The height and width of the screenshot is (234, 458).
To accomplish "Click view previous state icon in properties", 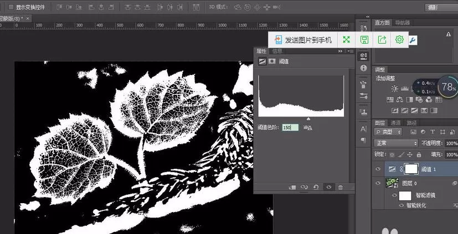I will (305, 187).
